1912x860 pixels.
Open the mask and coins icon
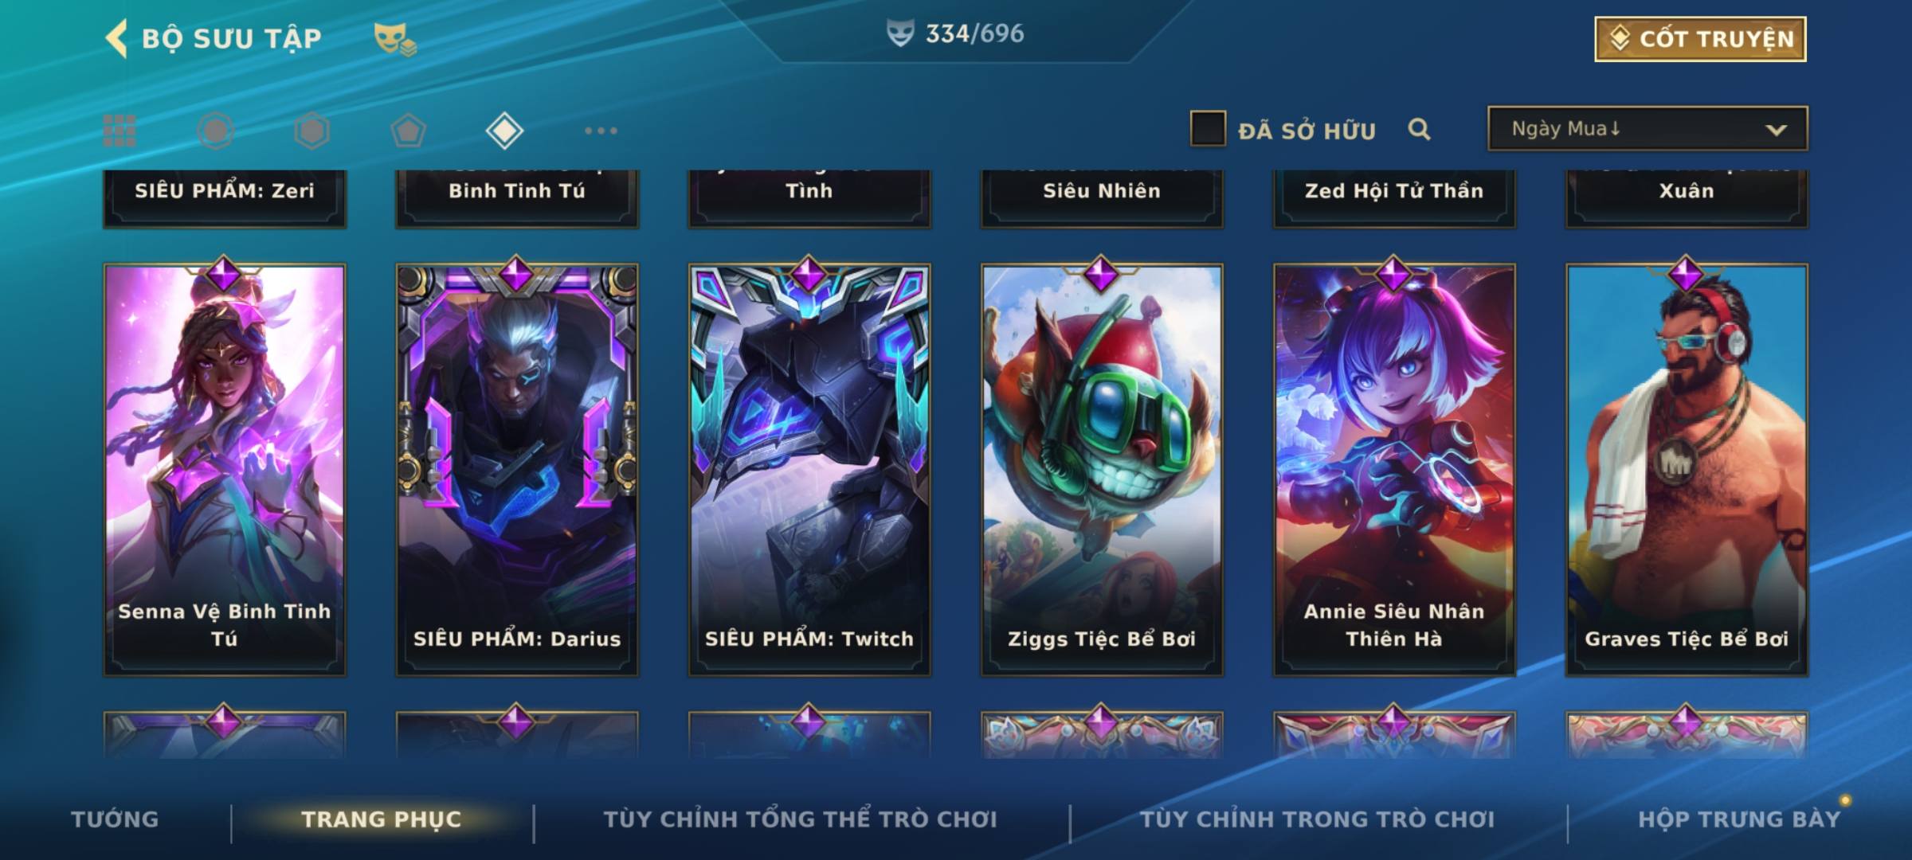tap(395, 39)
